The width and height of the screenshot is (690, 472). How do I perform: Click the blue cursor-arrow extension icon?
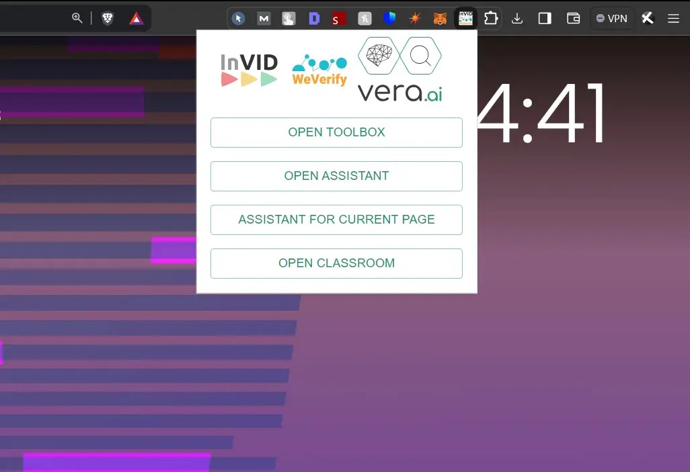(x=239, y=18)
